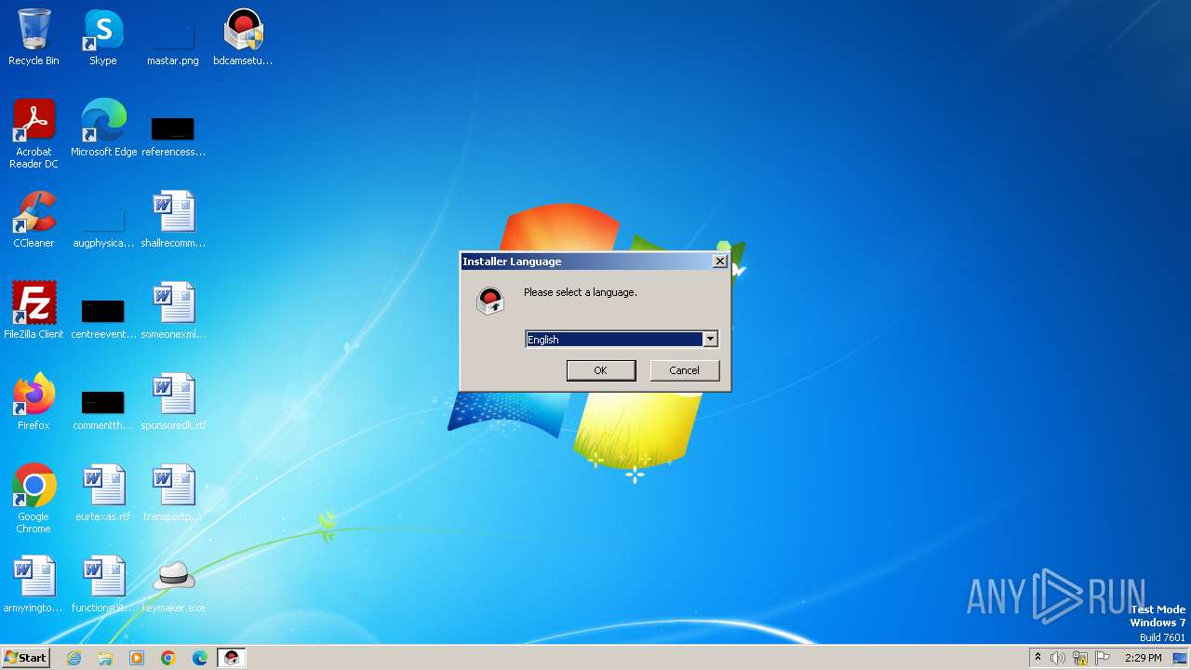This screenshot has width=1191, height=670.
Task: Select the English language combo box field
Action: coord(622,340)
